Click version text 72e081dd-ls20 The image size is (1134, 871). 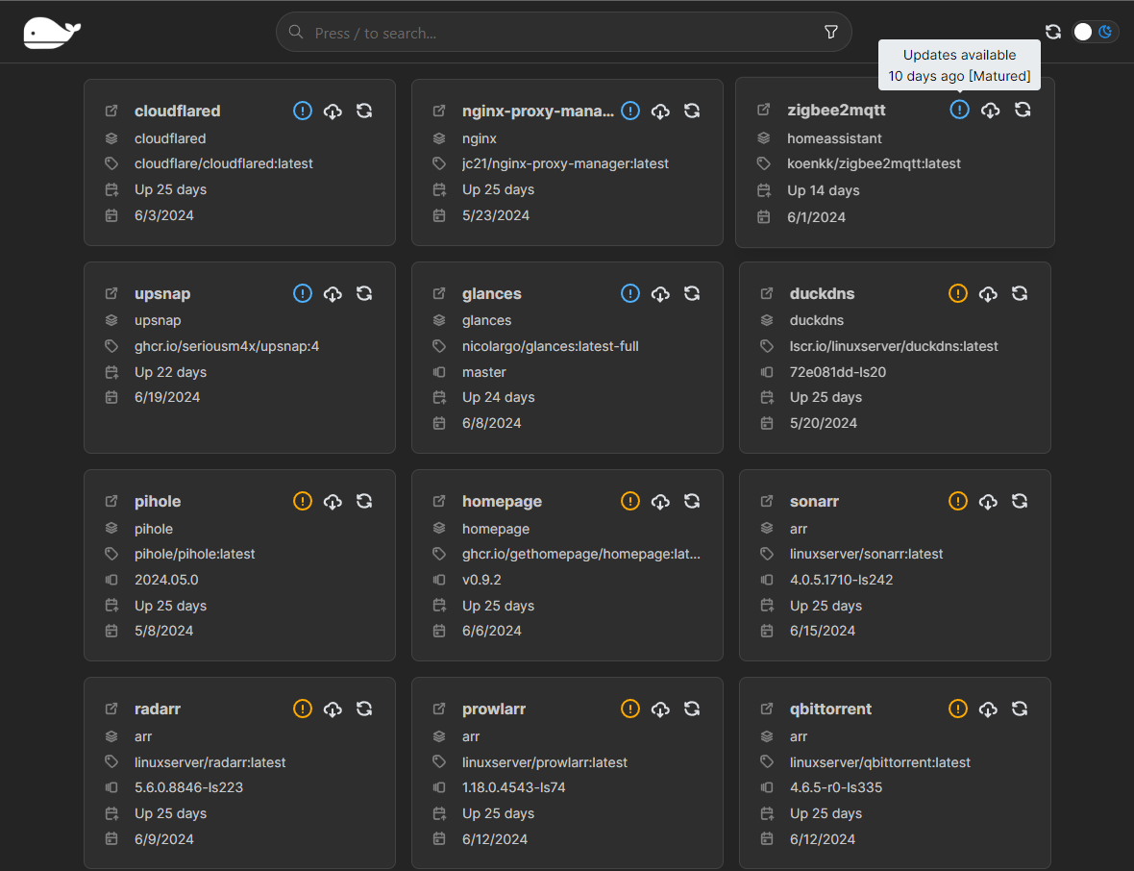837,372
